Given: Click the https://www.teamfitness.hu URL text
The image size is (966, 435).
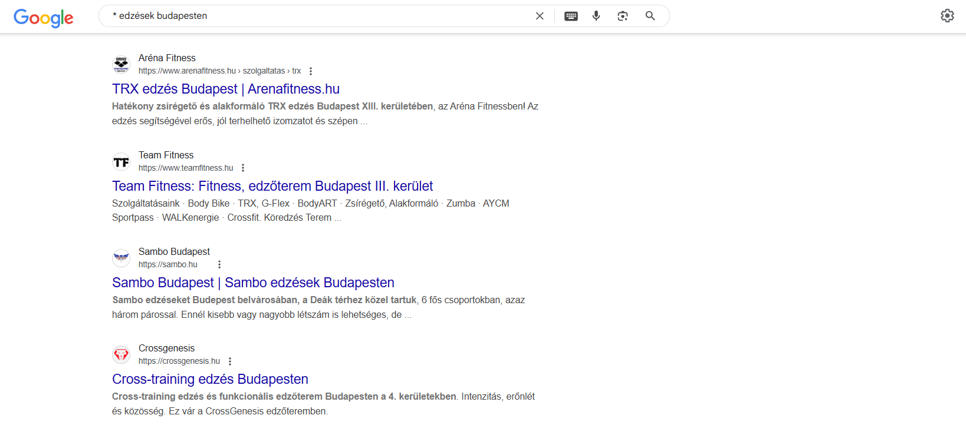Looking at the screenshot, I should coord(186,168).
